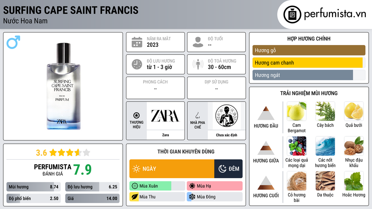Open the Cây bách note image
Screen dimensions: 372x209
point(325,111)
